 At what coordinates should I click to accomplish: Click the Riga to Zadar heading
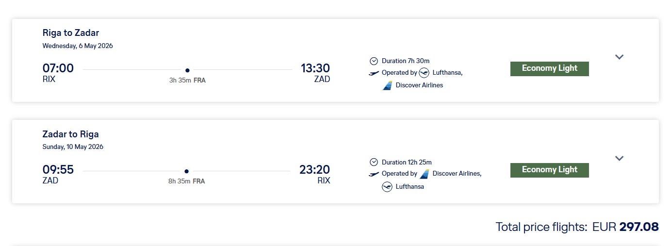71,33
